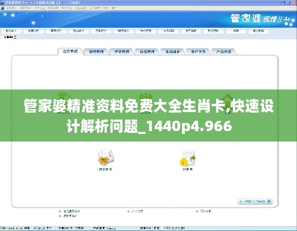Click the red warning entry in status bar
Viewport: 297px width, 231px height.
pyautogui.click(x=175, y=228)
